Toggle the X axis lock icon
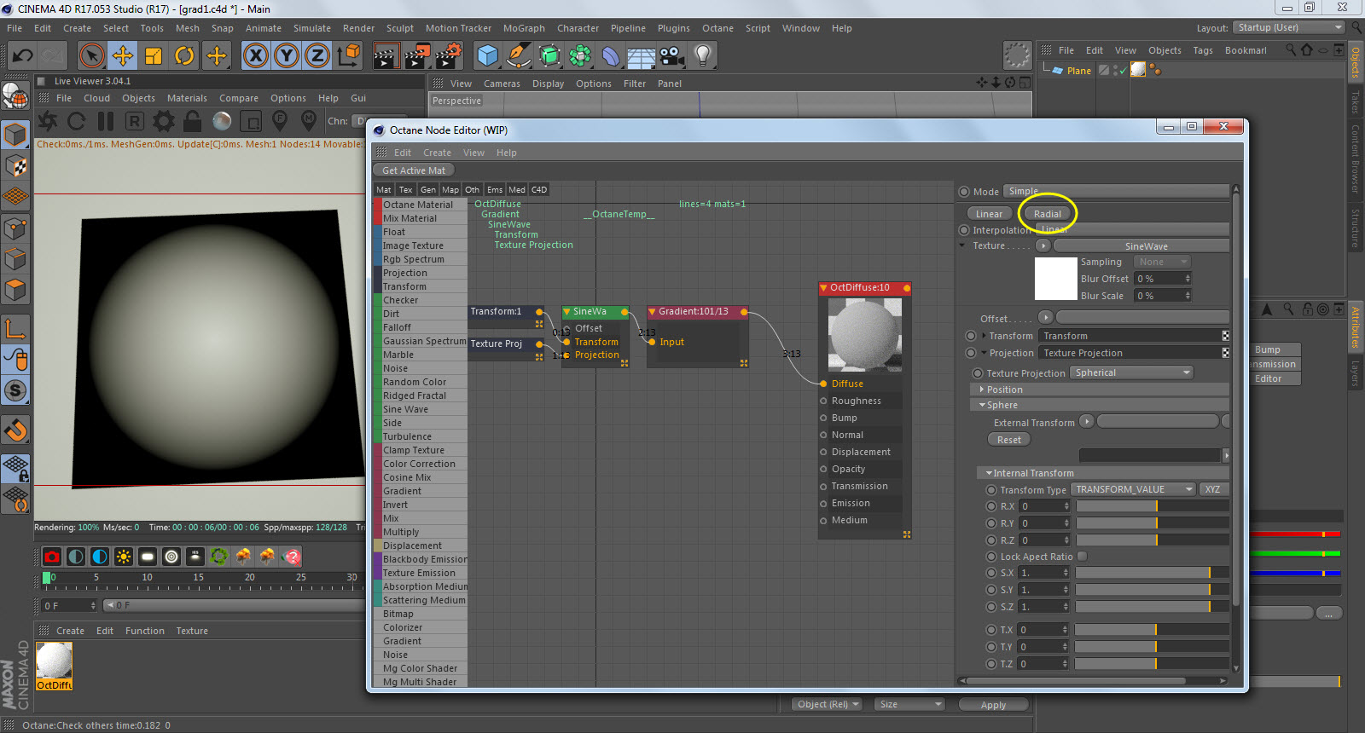This screenshot has width=1365, height=733. coord(255,56)
